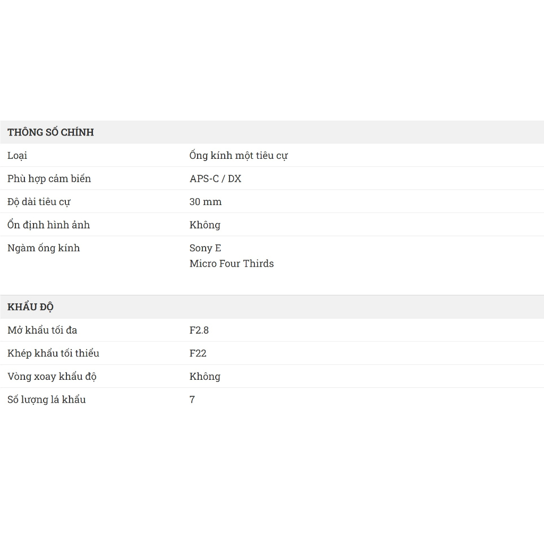
Task: Click the KHẨU ĐỘ section header
Action: tap(30, 307)
